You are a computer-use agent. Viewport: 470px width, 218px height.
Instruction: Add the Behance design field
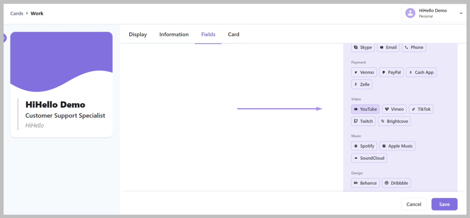365,183
